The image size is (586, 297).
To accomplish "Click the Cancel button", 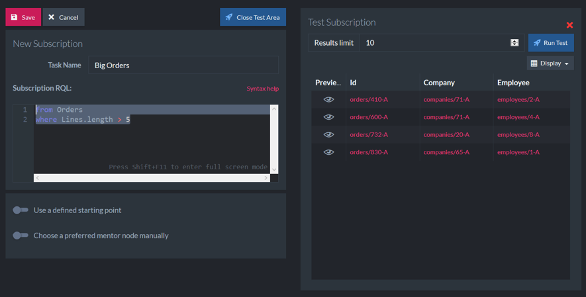I will [x=64, y=17].
